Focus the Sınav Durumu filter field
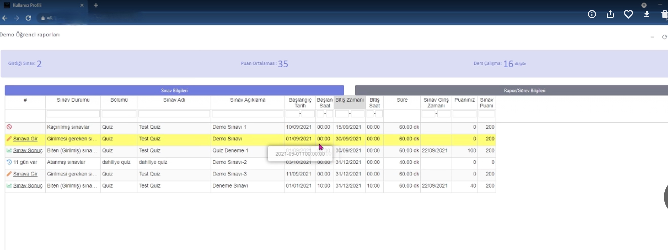 pyautogui.click(x=73, y=114)
